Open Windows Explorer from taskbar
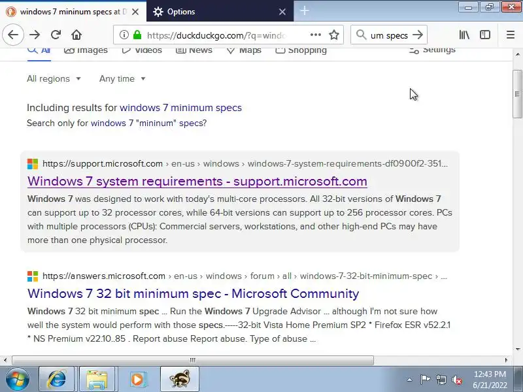The height and width of the screenshot is (392, 523). pyautogui.click(x=97, y=379)
